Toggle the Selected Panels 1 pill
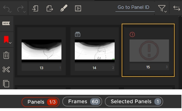The width and height of the screenshot is (182, 111). pyautogui.click(x=134, y=102)
